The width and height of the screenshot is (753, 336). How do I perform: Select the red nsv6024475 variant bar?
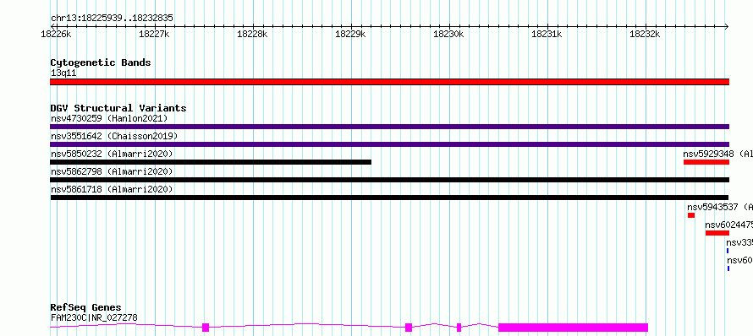click(x=717, y=233)
